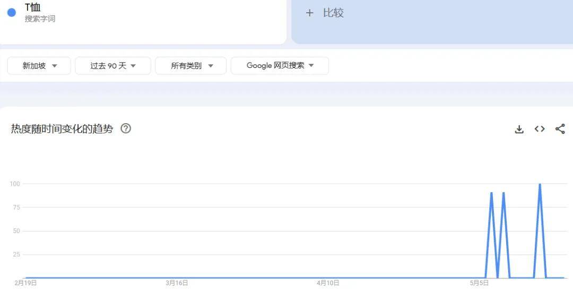
Task: Click the 4月10日 axis label
Action: point(328,283)
